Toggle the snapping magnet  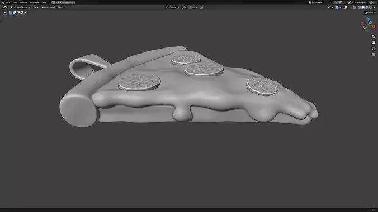coord(190,7)
